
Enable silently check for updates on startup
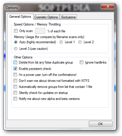[15, 93]
